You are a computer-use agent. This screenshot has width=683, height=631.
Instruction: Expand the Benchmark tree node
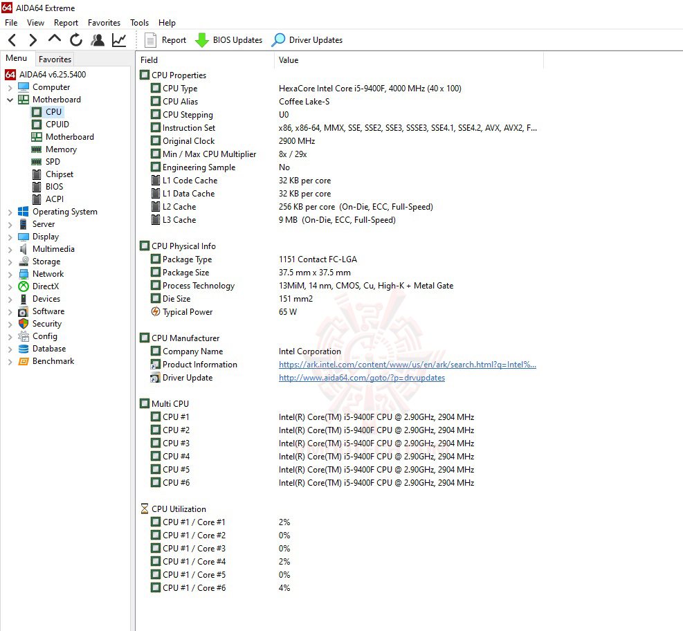[x=10, y=362]
